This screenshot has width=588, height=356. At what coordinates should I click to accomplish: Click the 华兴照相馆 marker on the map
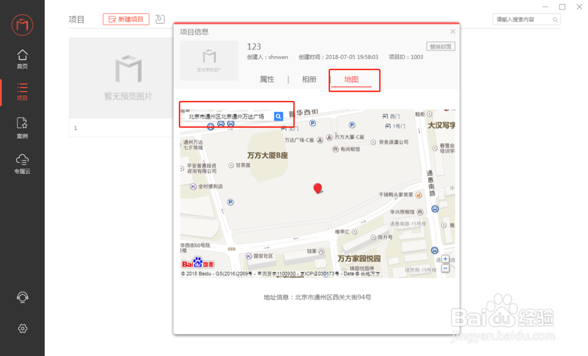coord(420,212)
